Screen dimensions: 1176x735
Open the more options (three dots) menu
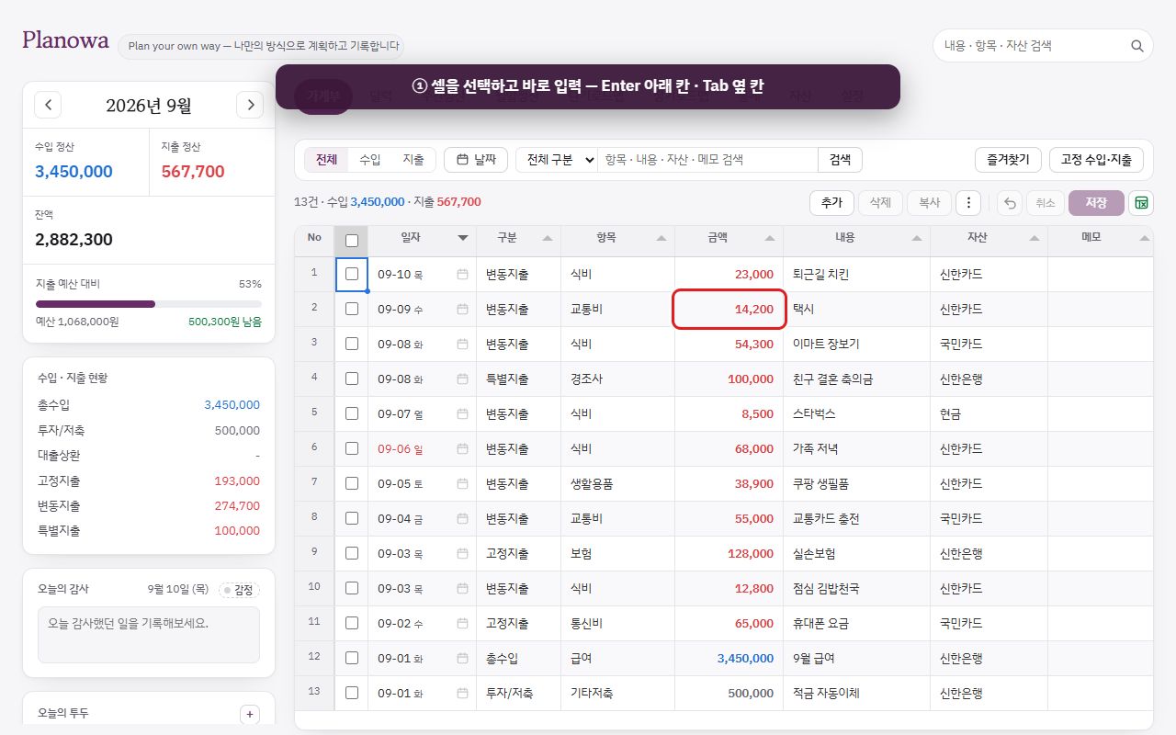tap(968, 203)
